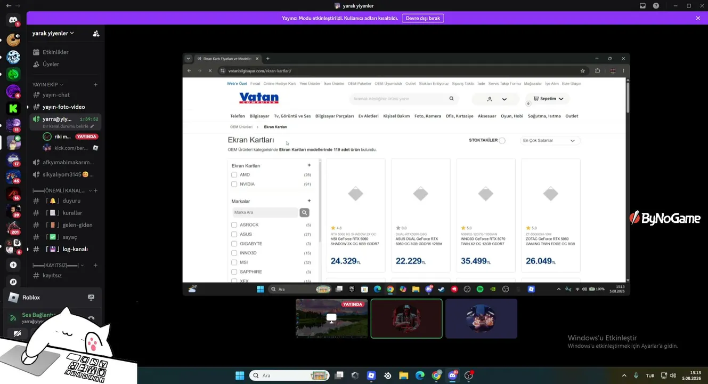Image resolution: width=708 pixels, height=384 pixels.
Task: Open File Explorer from main taskbar
Action: [x=403, y=375]
